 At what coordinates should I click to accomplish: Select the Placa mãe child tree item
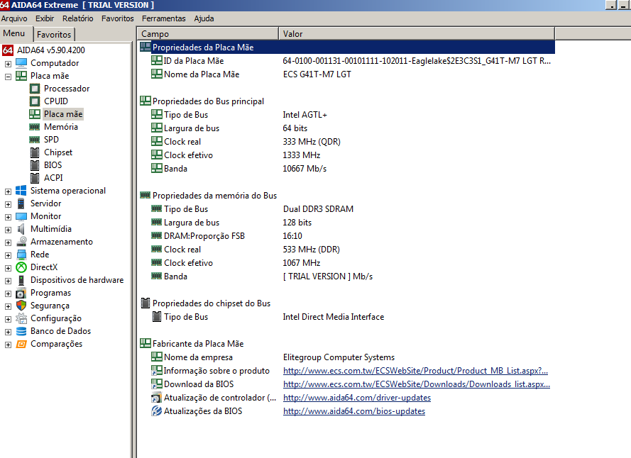63,114
